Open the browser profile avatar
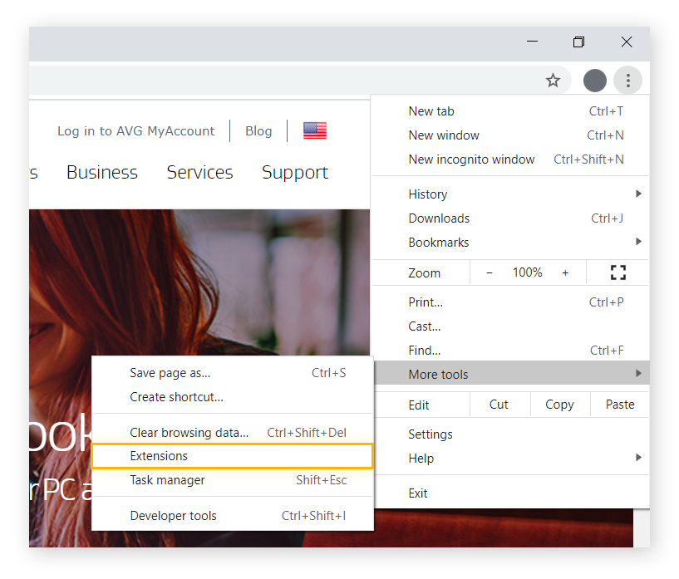This screenshot has height=579, width=679. [x=594, y=80]
